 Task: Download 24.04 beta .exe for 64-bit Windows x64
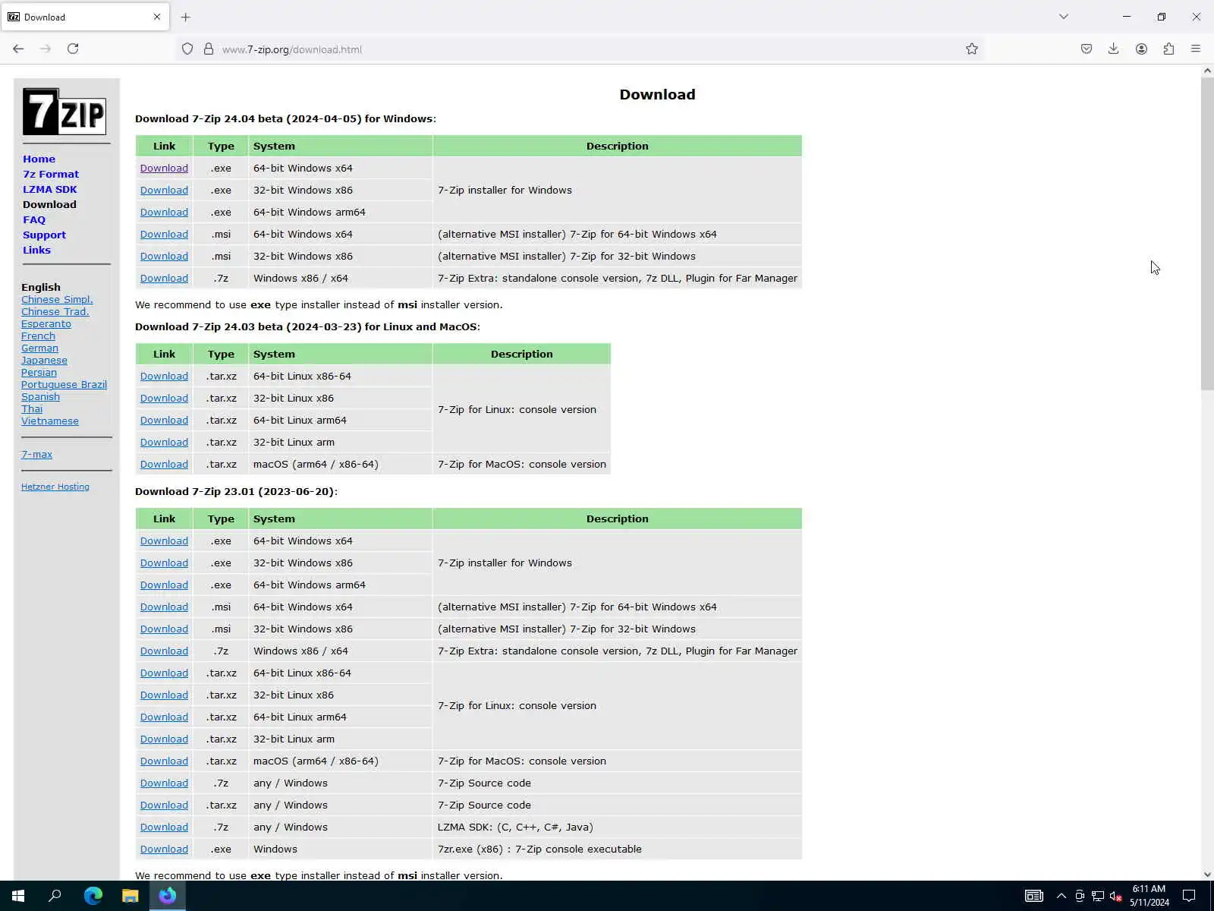(x=164, y=168)
